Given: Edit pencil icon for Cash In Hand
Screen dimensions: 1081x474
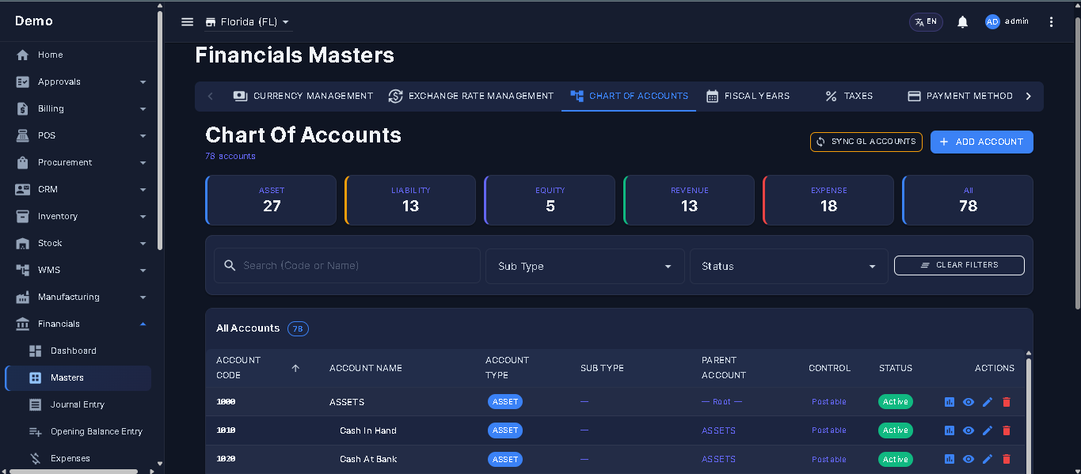Looking at the screenshot, I should (x=988, y=430).
